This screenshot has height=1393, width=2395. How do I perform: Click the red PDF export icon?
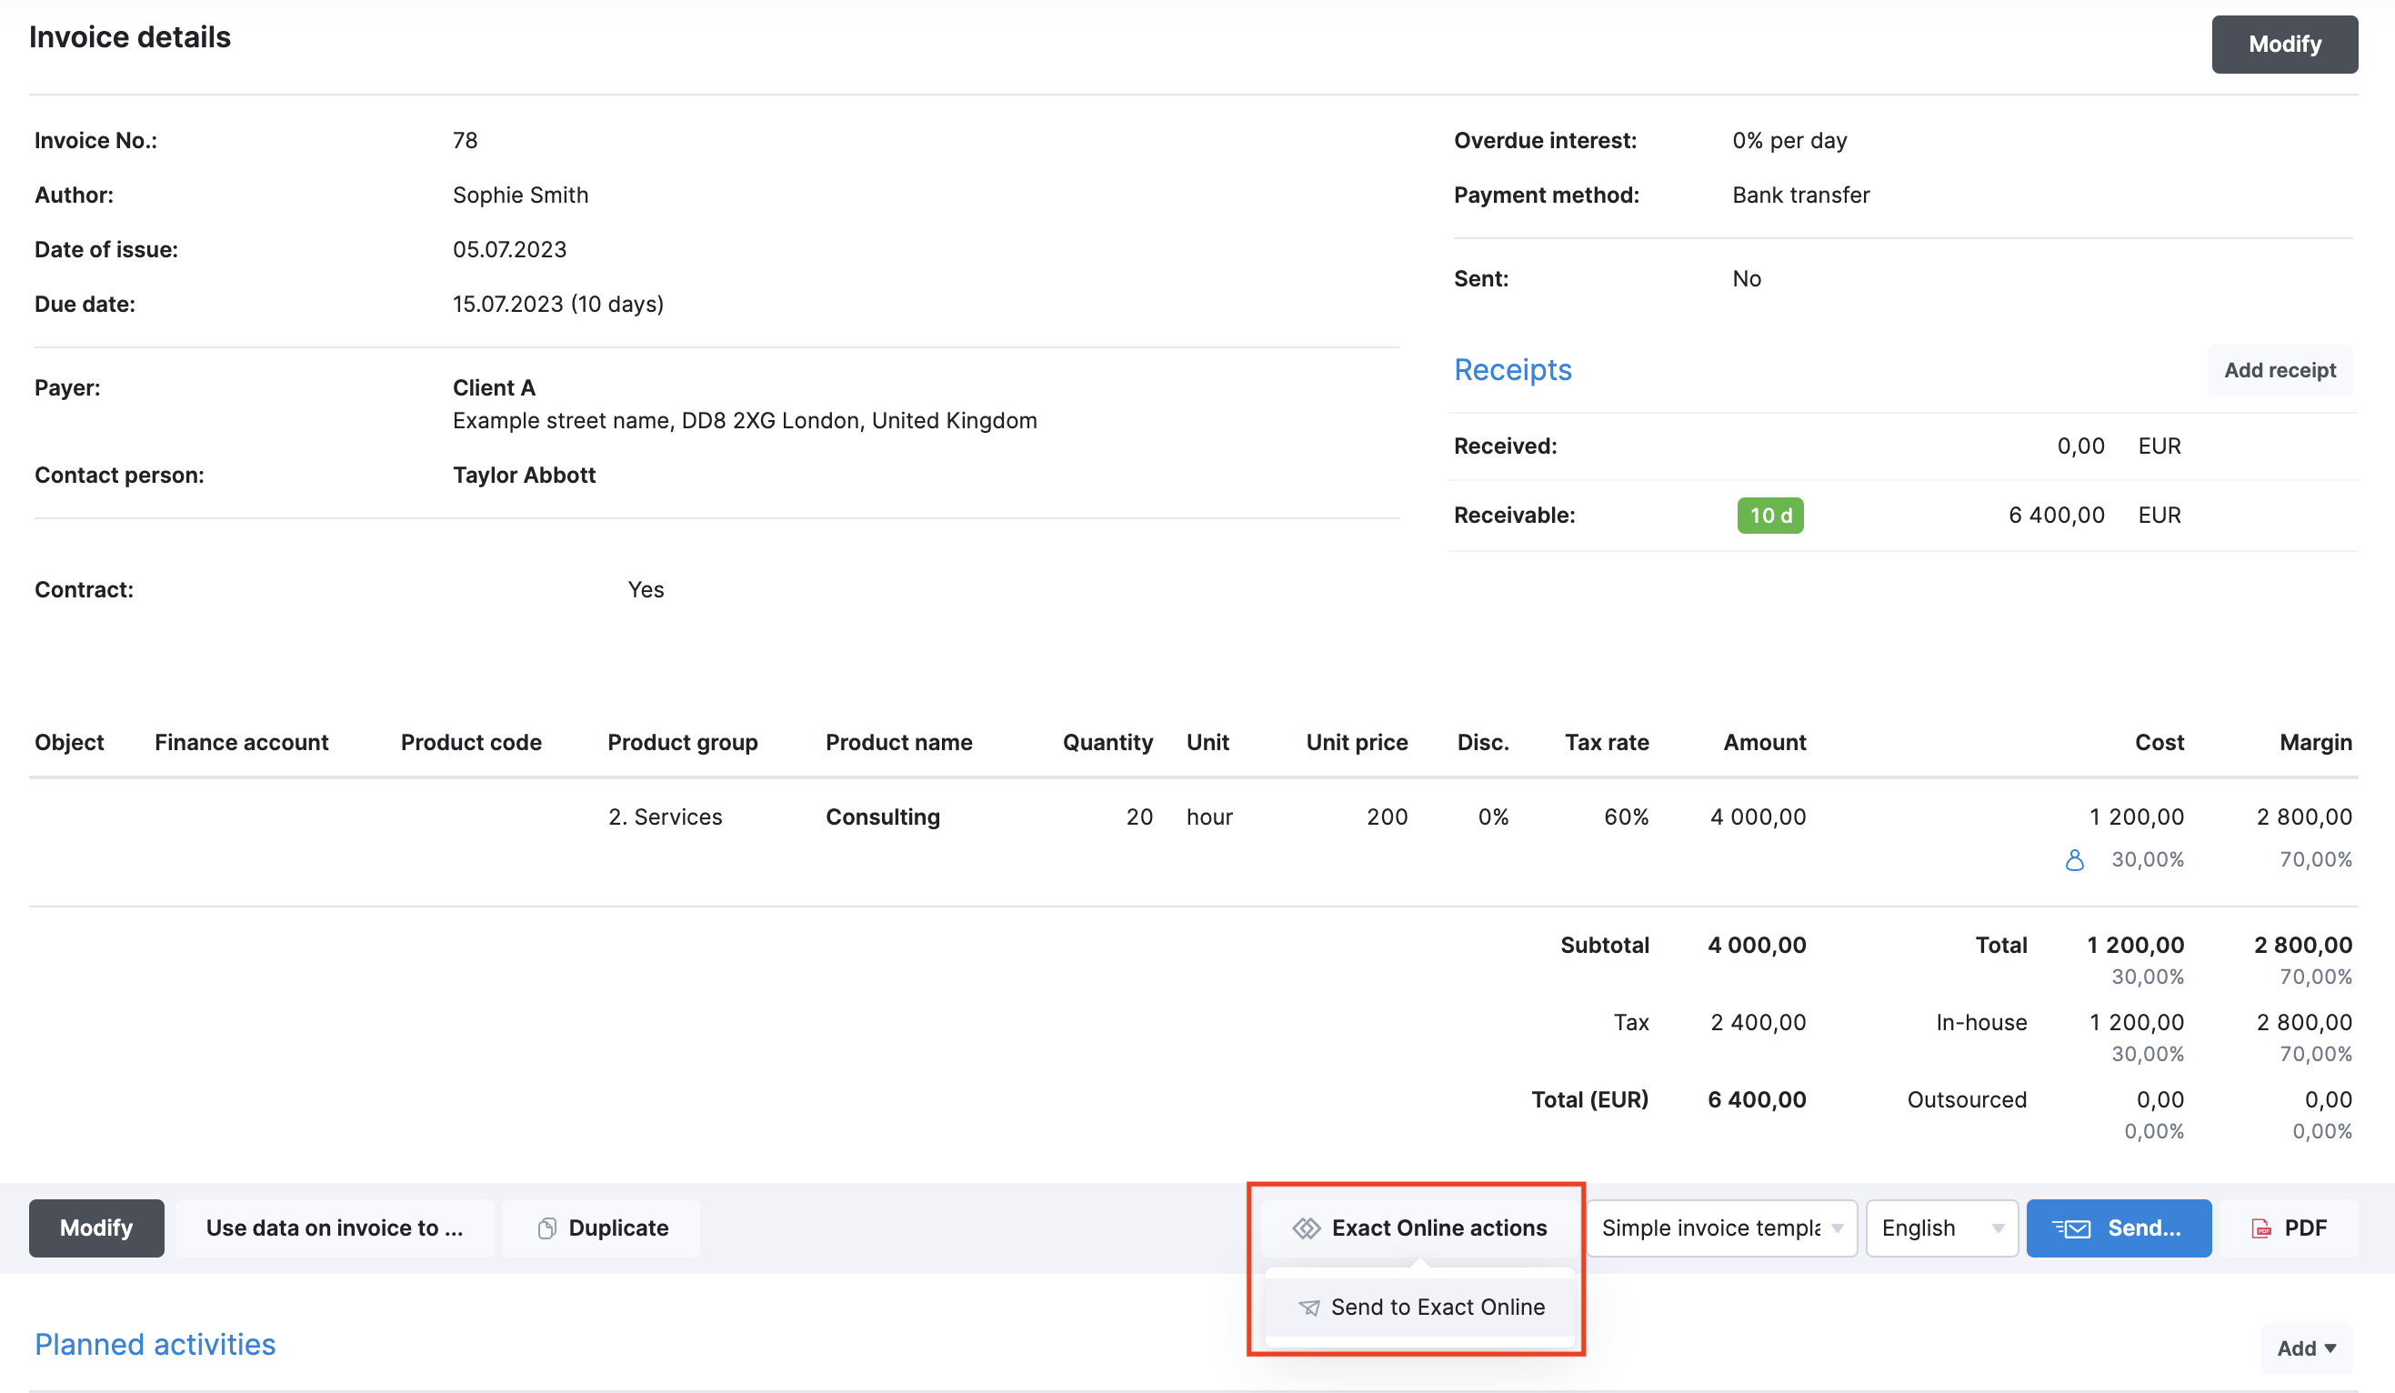[x=2260, y=1228]
